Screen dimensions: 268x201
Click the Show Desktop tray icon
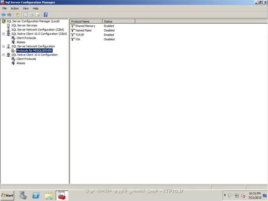265,195
